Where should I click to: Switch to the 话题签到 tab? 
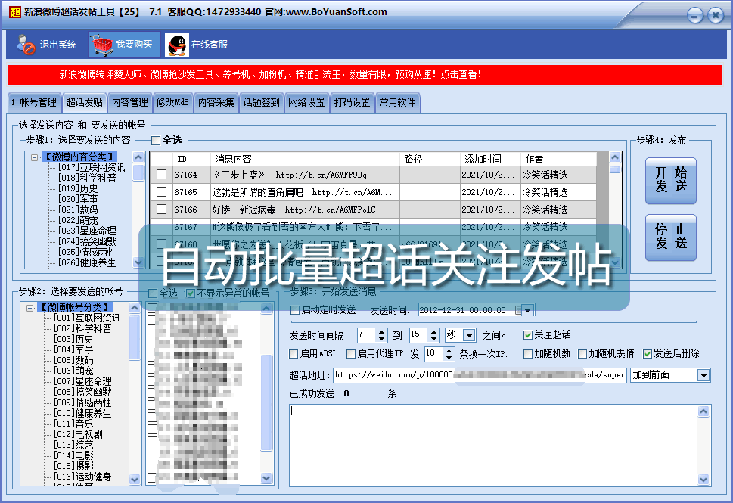click(261, 102)
